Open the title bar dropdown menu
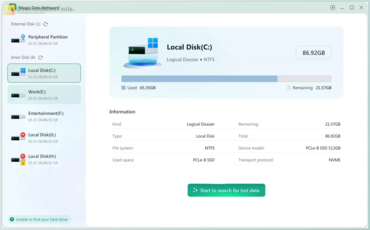The height and width of the screenshot is (230, 370). coord(333,8)
